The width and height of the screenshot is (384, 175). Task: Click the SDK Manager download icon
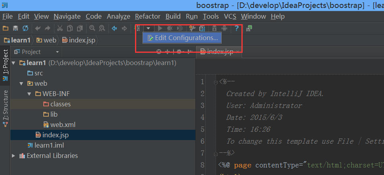pos(214,29)
